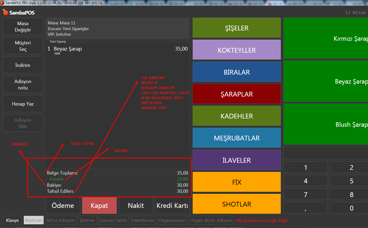The image size is (368, 228).
Task: Switch to the Garson Tablet tab
Action: click(x=113, y=220)
